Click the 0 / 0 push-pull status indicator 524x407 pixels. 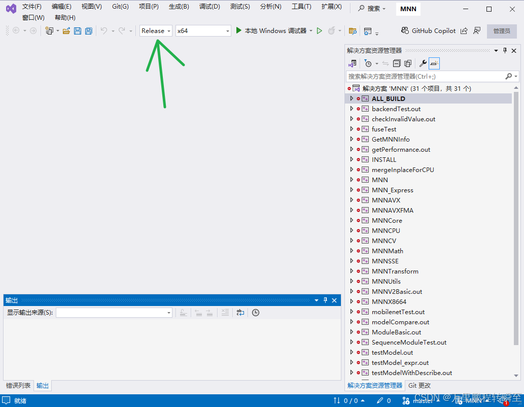(x=348, y=400)
